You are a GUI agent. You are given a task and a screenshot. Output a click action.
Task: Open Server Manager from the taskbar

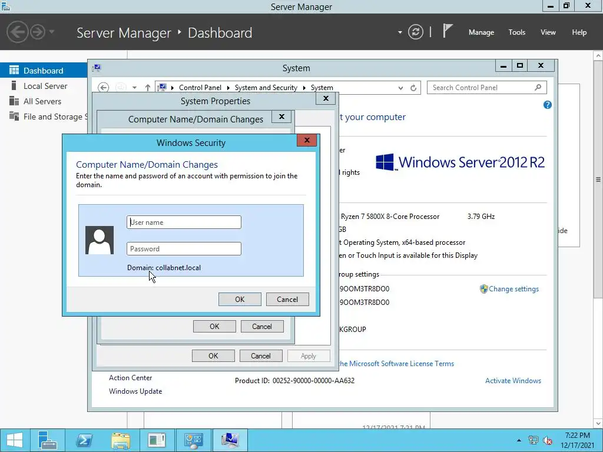pos(48,440)
